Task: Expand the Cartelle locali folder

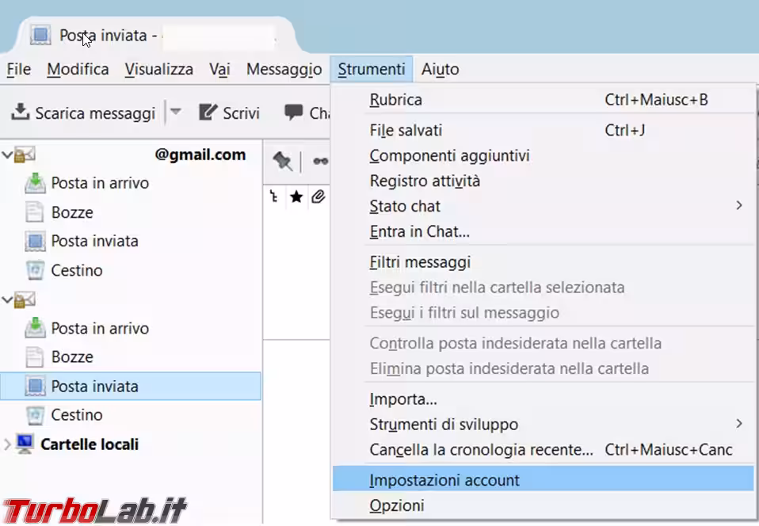Action: tap(8, 444)
